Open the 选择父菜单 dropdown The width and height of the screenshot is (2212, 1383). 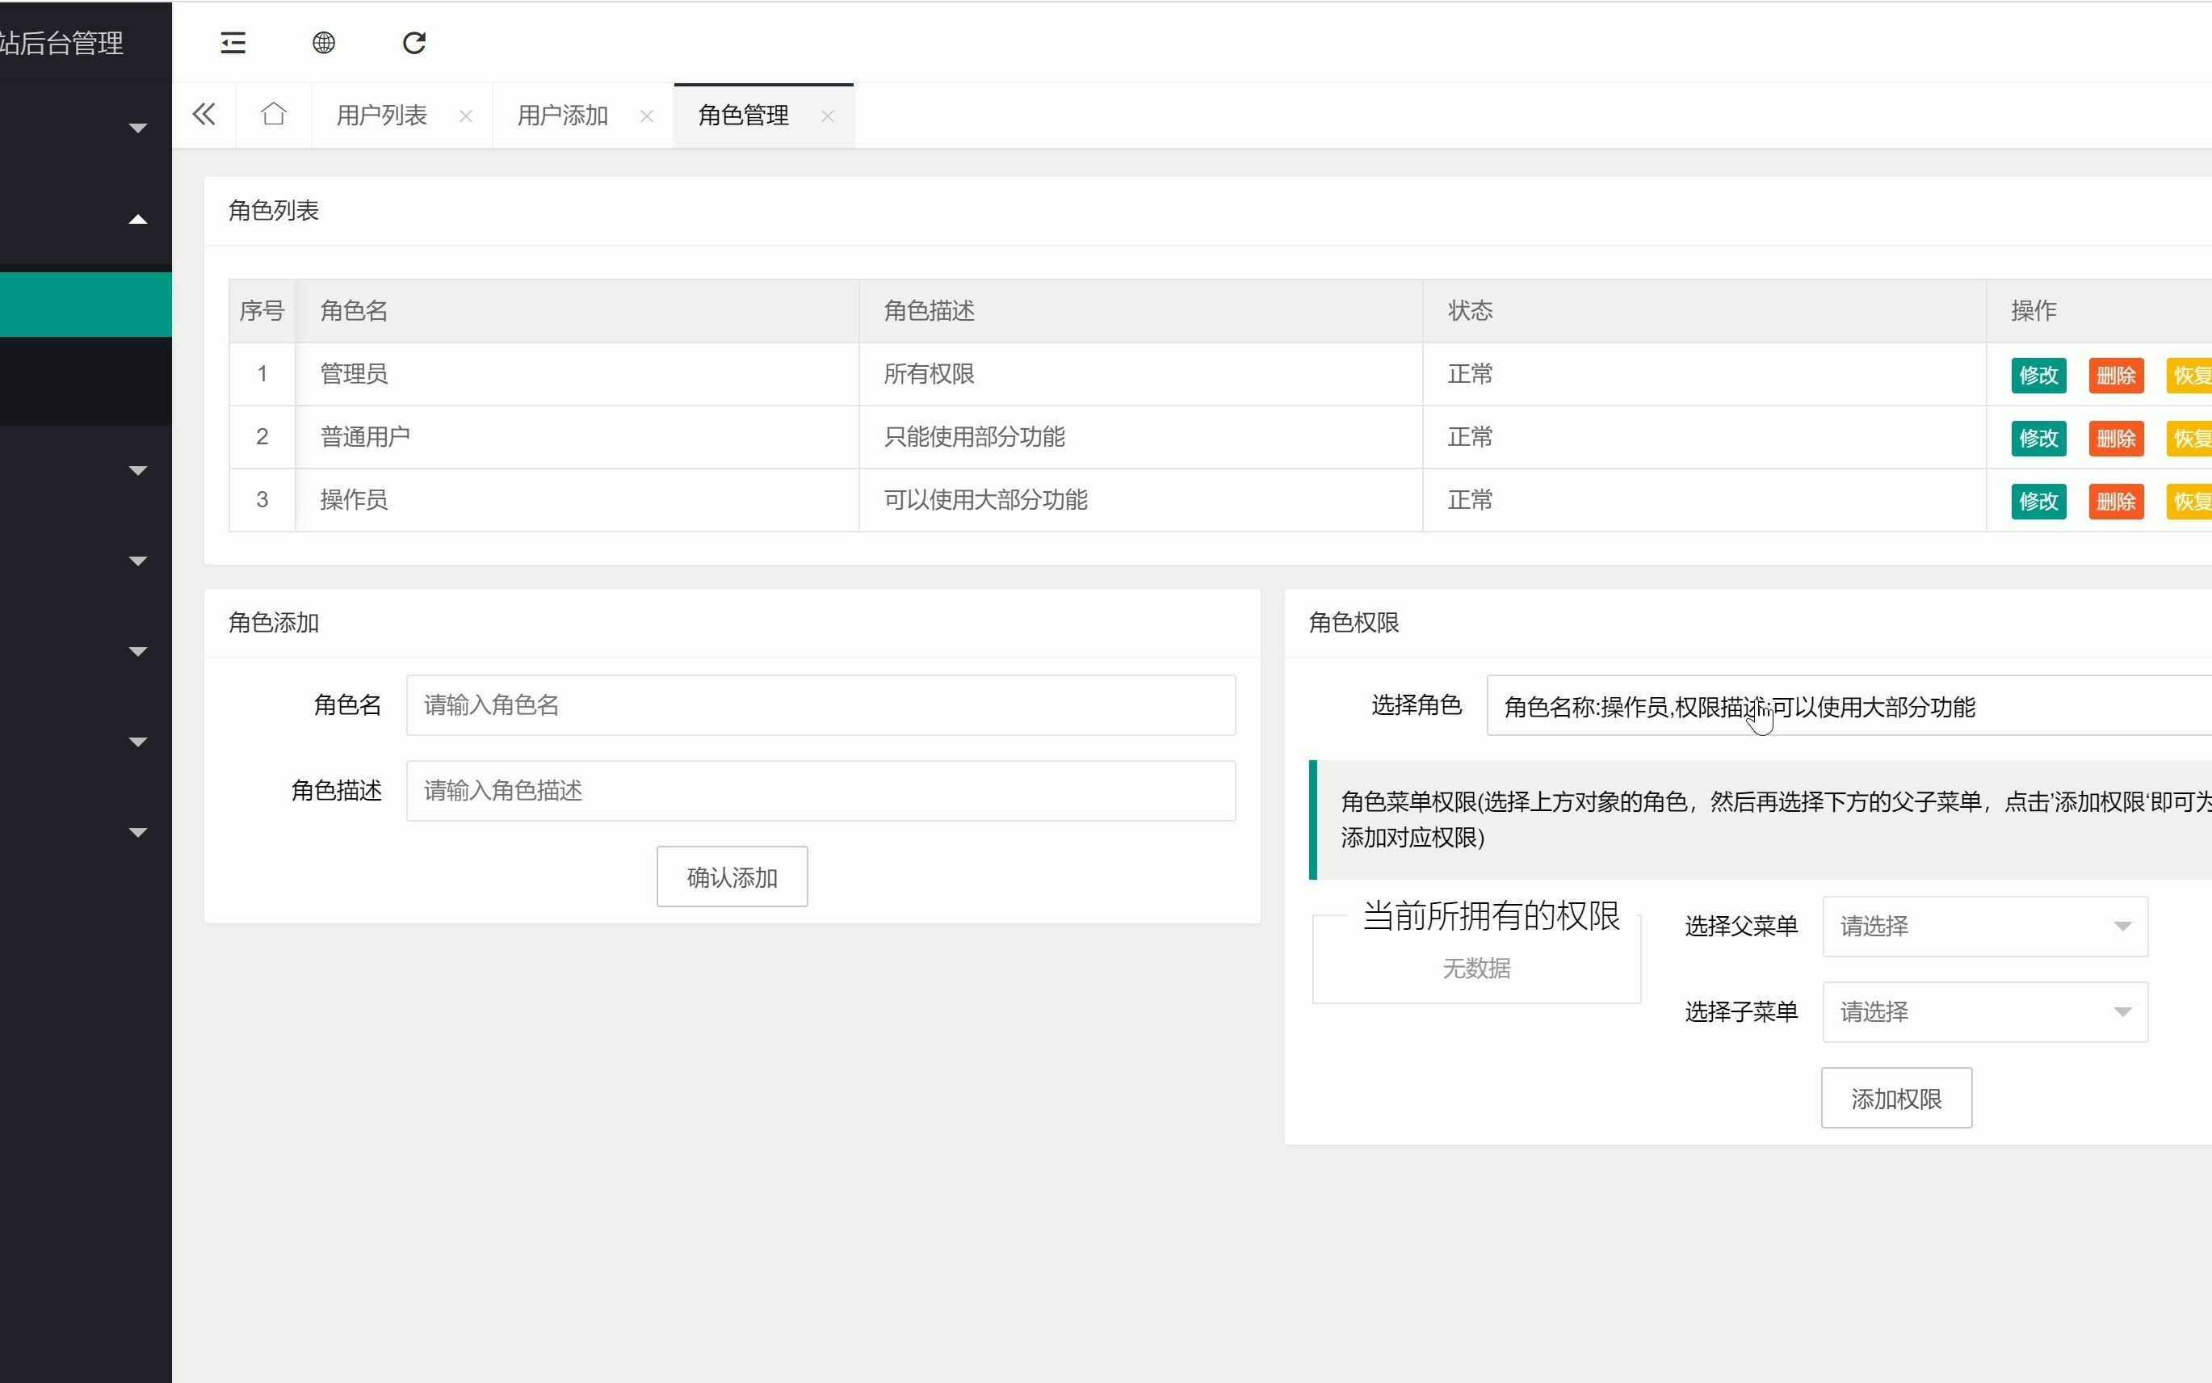coord(1984,927)
